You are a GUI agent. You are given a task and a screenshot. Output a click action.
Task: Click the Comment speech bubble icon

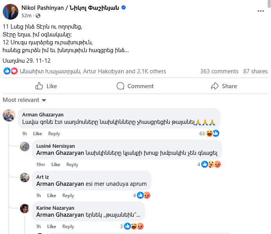[x=120, y=86]
